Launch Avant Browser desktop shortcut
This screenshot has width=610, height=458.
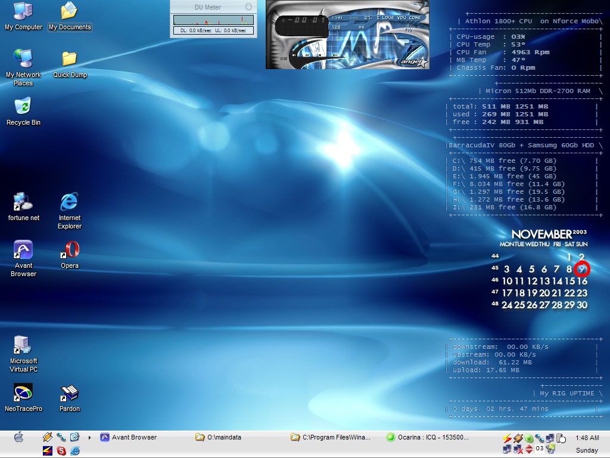click(23, 250)
